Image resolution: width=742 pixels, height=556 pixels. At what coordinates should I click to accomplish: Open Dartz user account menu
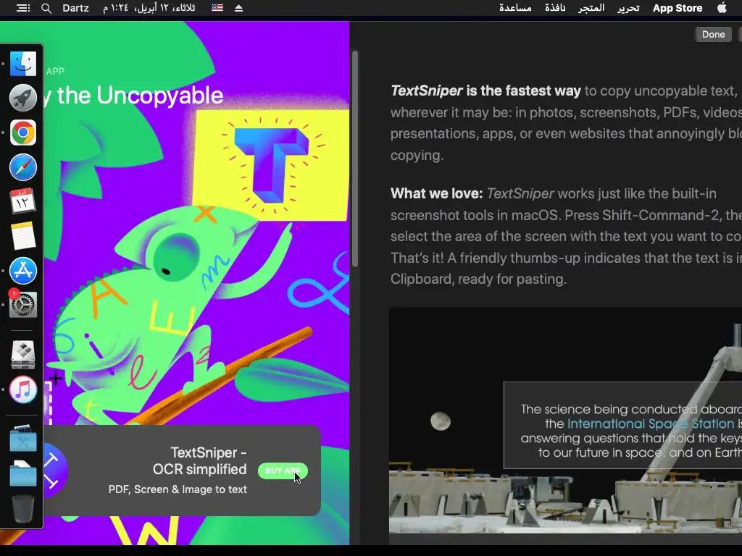(75, 8)
